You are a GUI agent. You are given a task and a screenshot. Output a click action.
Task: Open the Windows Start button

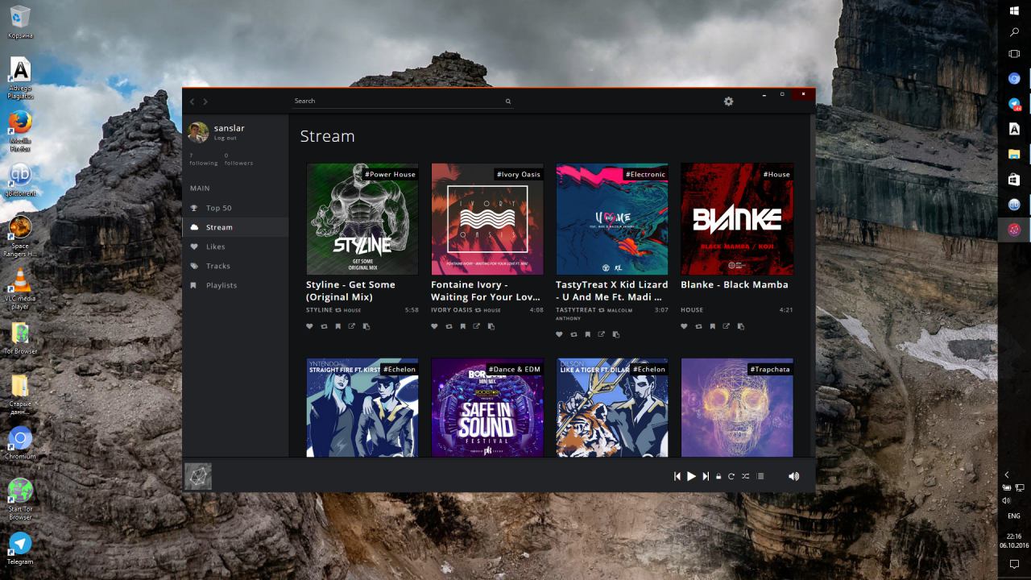[1015, 10]
